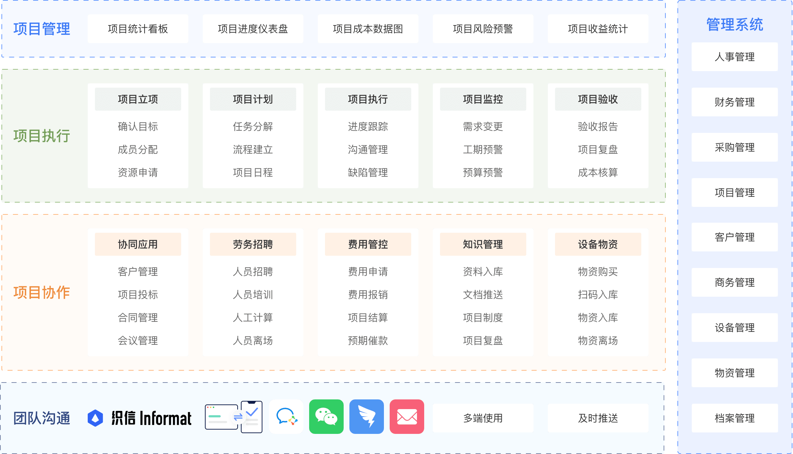Viewport: 793px width, 454px height.
Task: Select the 多端使用 button
Action: click(x=483, y=418)
